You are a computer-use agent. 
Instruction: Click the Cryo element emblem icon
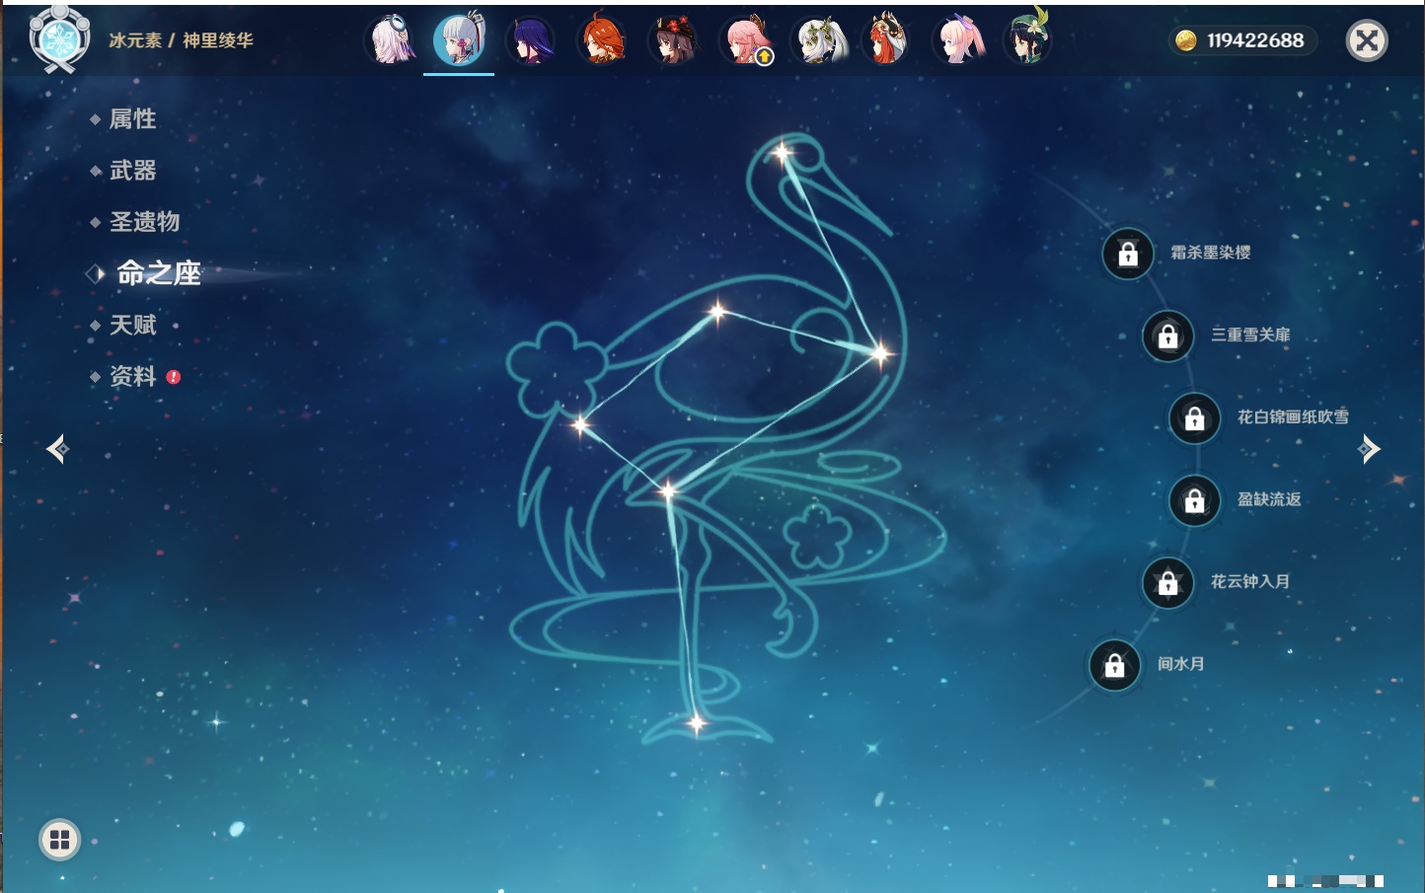coord(59,39)
